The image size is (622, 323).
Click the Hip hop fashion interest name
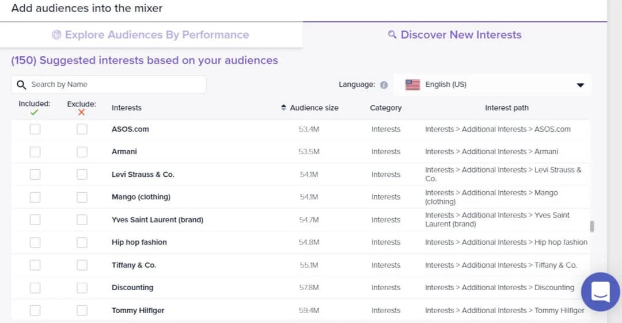coord(139,242)
